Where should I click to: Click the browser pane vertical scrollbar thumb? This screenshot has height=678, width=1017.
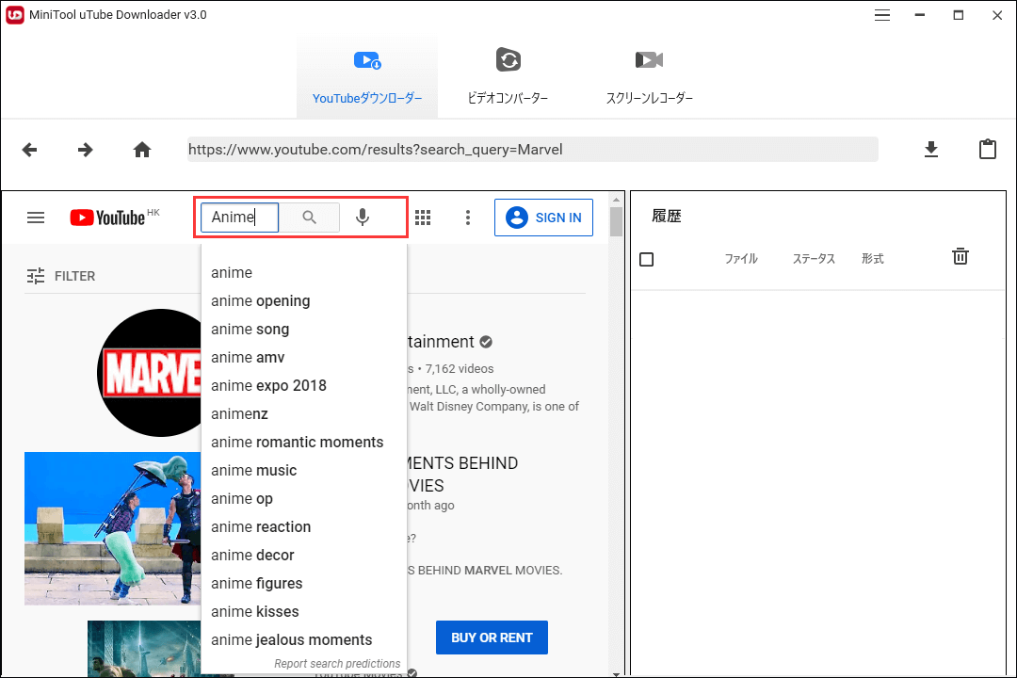point(616,221)
